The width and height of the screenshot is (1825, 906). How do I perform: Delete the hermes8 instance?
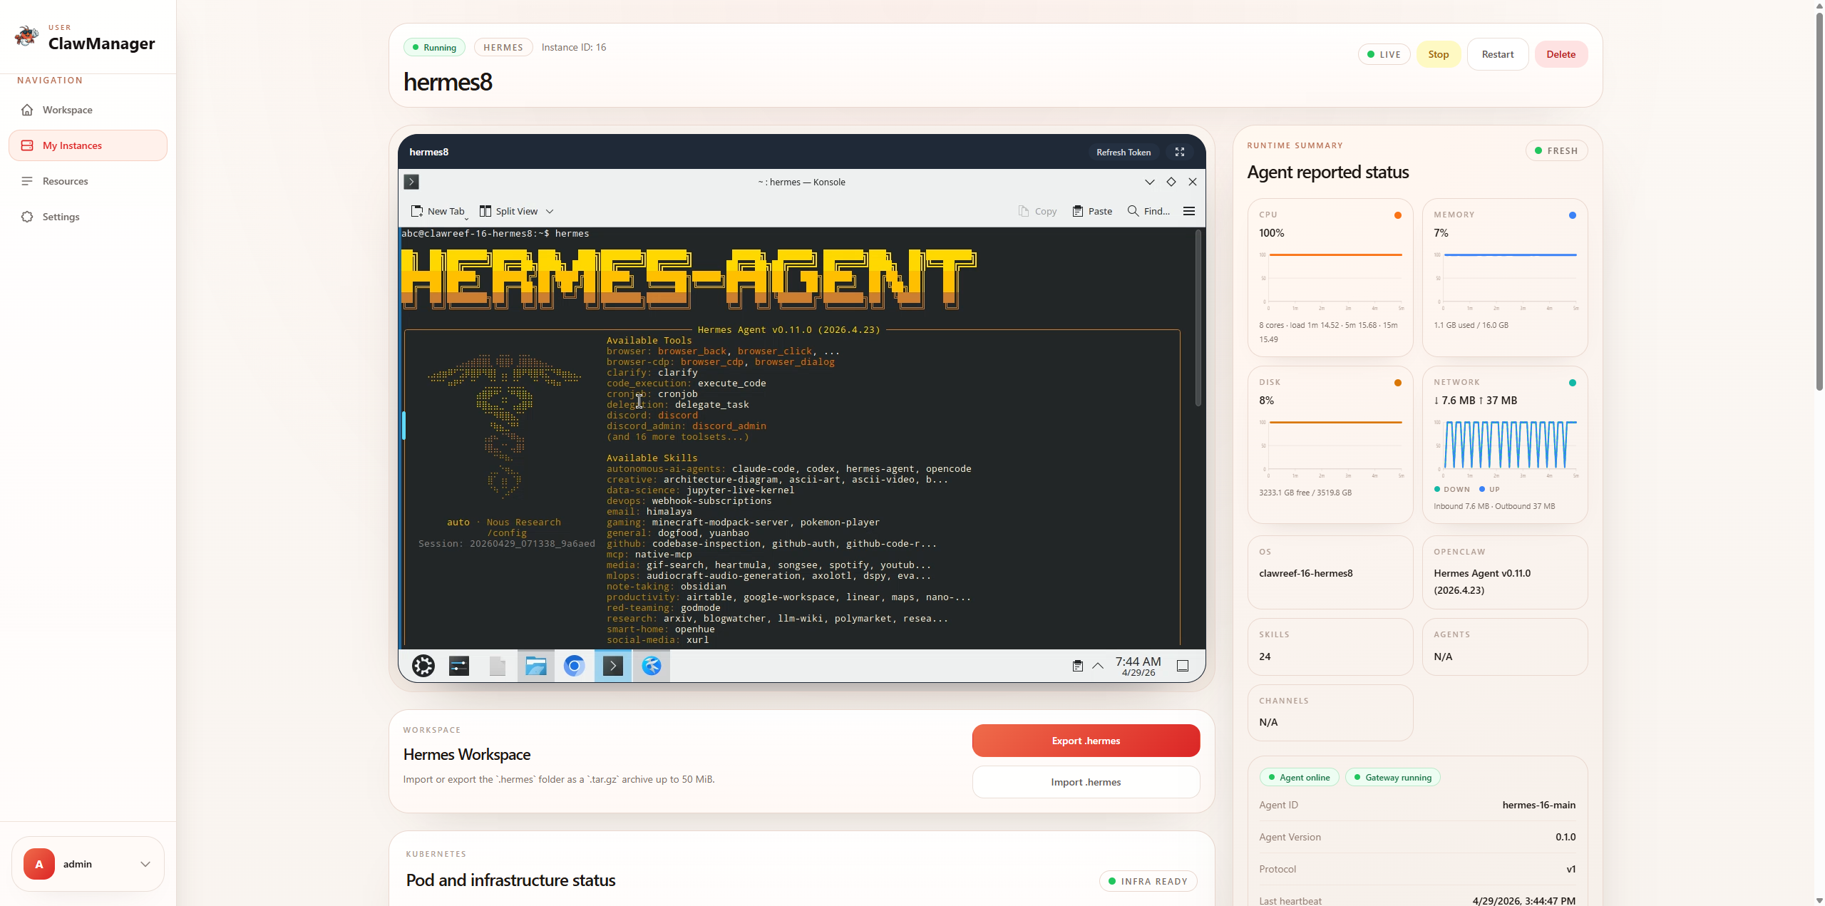click(1561, 54)
